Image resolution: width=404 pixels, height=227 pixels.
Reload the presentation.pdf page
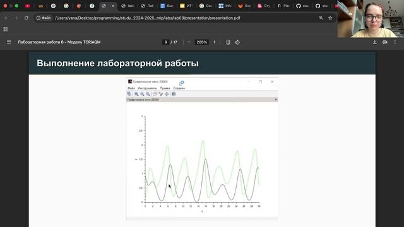(27, 18)
